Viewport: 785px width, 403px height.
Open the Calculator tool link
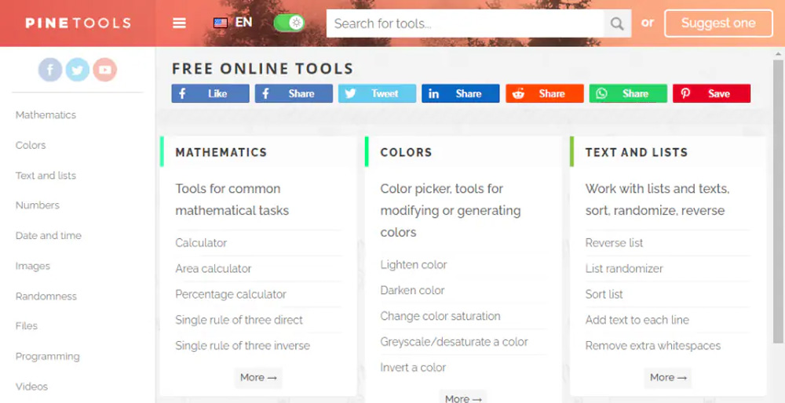[201, 243]
